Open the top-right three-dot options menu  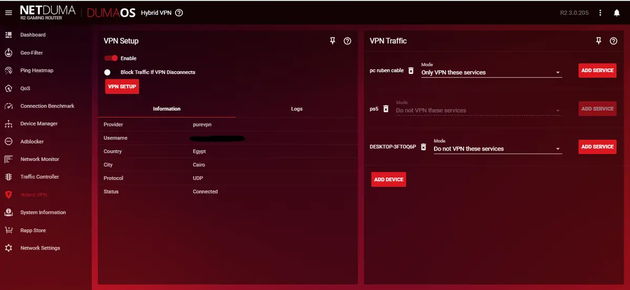pyautogui.click(x=601, y=13)
